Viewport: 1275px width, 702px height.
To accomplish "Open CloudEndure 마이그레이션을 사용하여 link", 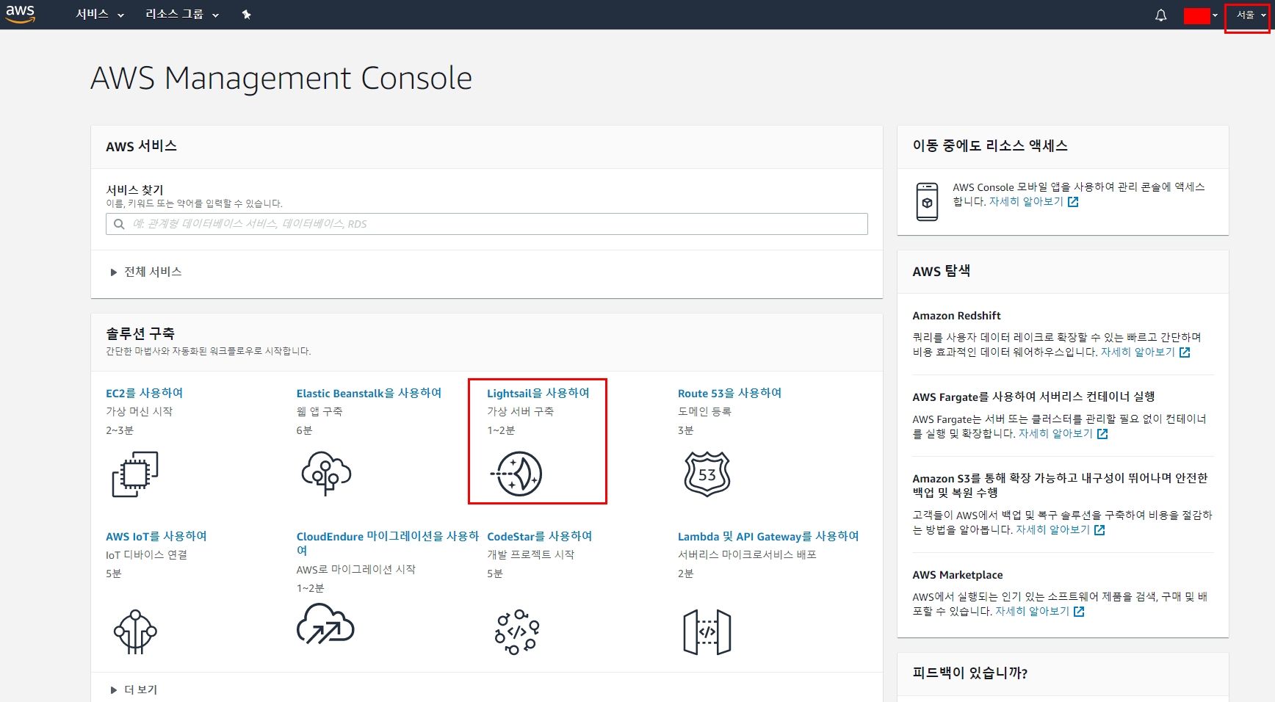I will coord(387,543).
